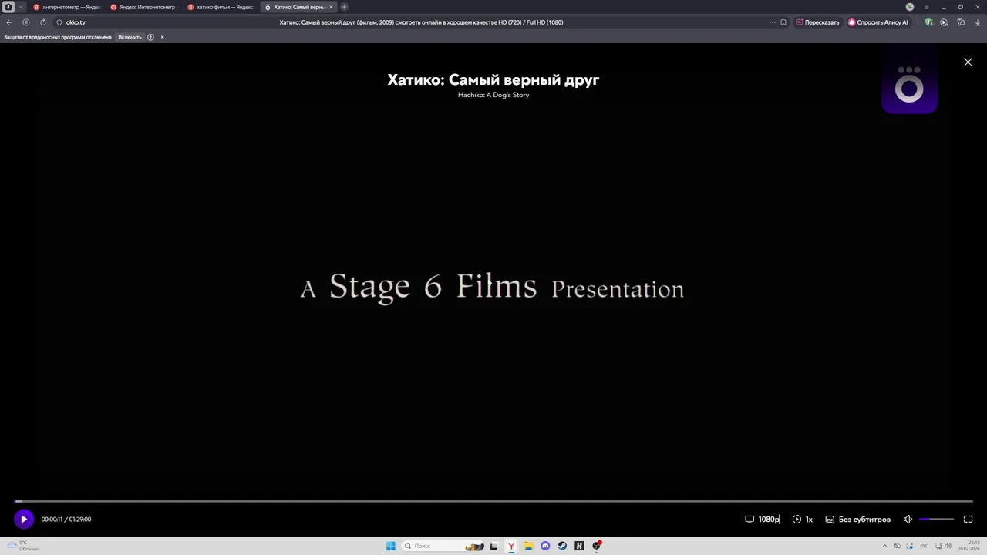Image resolution: width=987 pixels, height=555 pixels.
Task: Switch the РУС input language indicator
Action: tap(924, 546)
